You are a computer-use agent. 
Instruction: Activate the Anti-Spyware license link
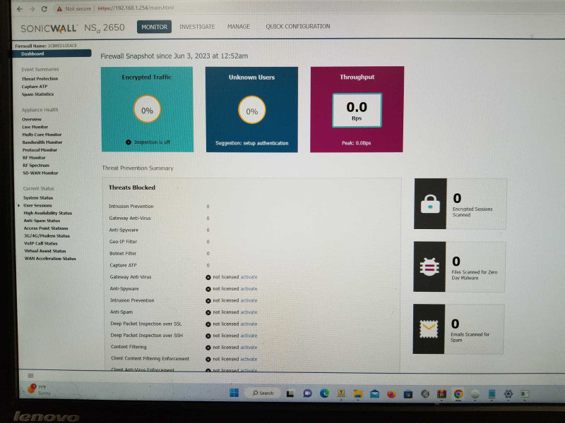coord(249,289)
